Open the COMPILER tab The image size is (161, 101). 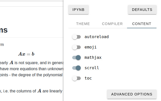point(112,24)
